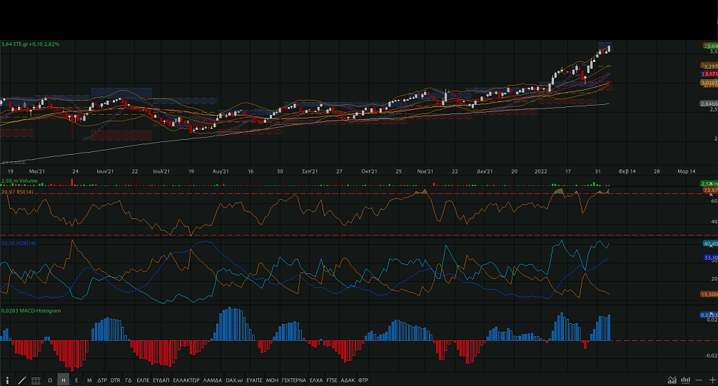The height and width of the screenshot is (386, 718).
Task: Click the info icon in bottom toolbar
Action: (x=8, y=380)
